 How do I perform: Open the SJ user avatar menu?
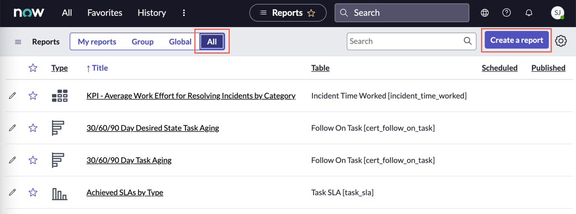[558, 13]
